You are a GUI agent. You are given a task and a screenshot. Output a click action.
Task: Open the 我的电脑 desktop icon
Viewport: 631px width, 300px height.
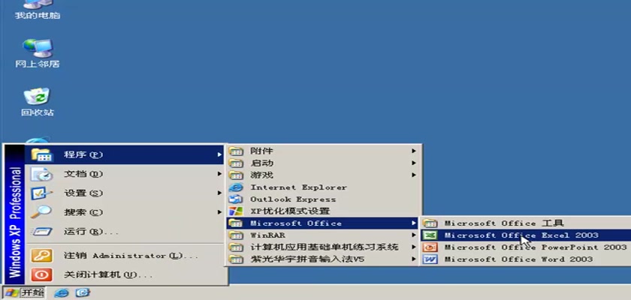38,10
